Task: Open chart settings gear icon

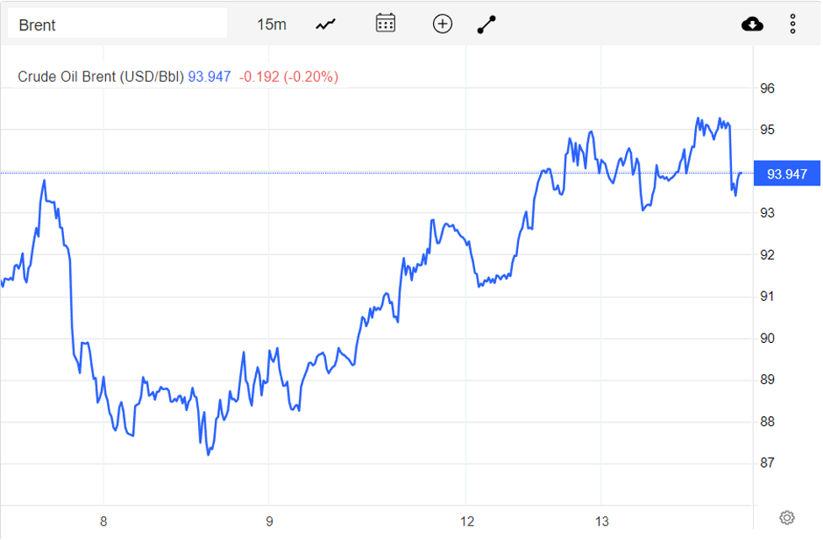Action: pyautogui.click(x=787, y=517)
